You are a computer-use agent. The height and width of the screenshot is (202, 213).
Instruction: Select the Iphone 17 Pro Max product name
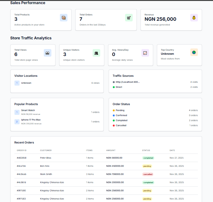tap(31, 120)
